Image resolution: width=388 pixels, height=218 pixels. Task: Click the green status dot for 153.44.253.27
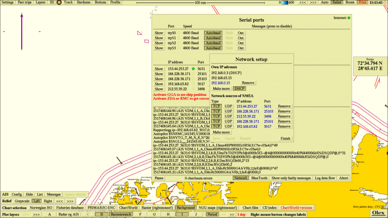tap(193, 69)
